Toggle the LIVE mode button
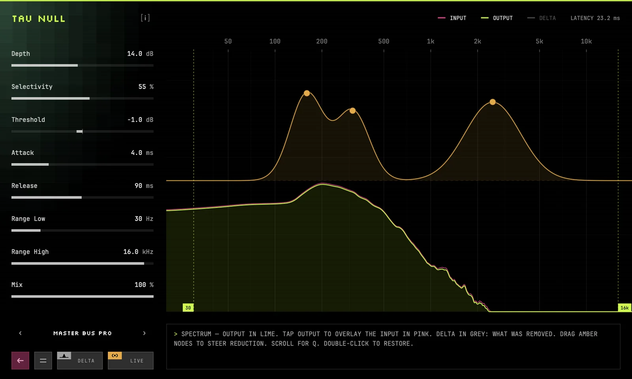The image size is (632, 379). click(131, 360)
